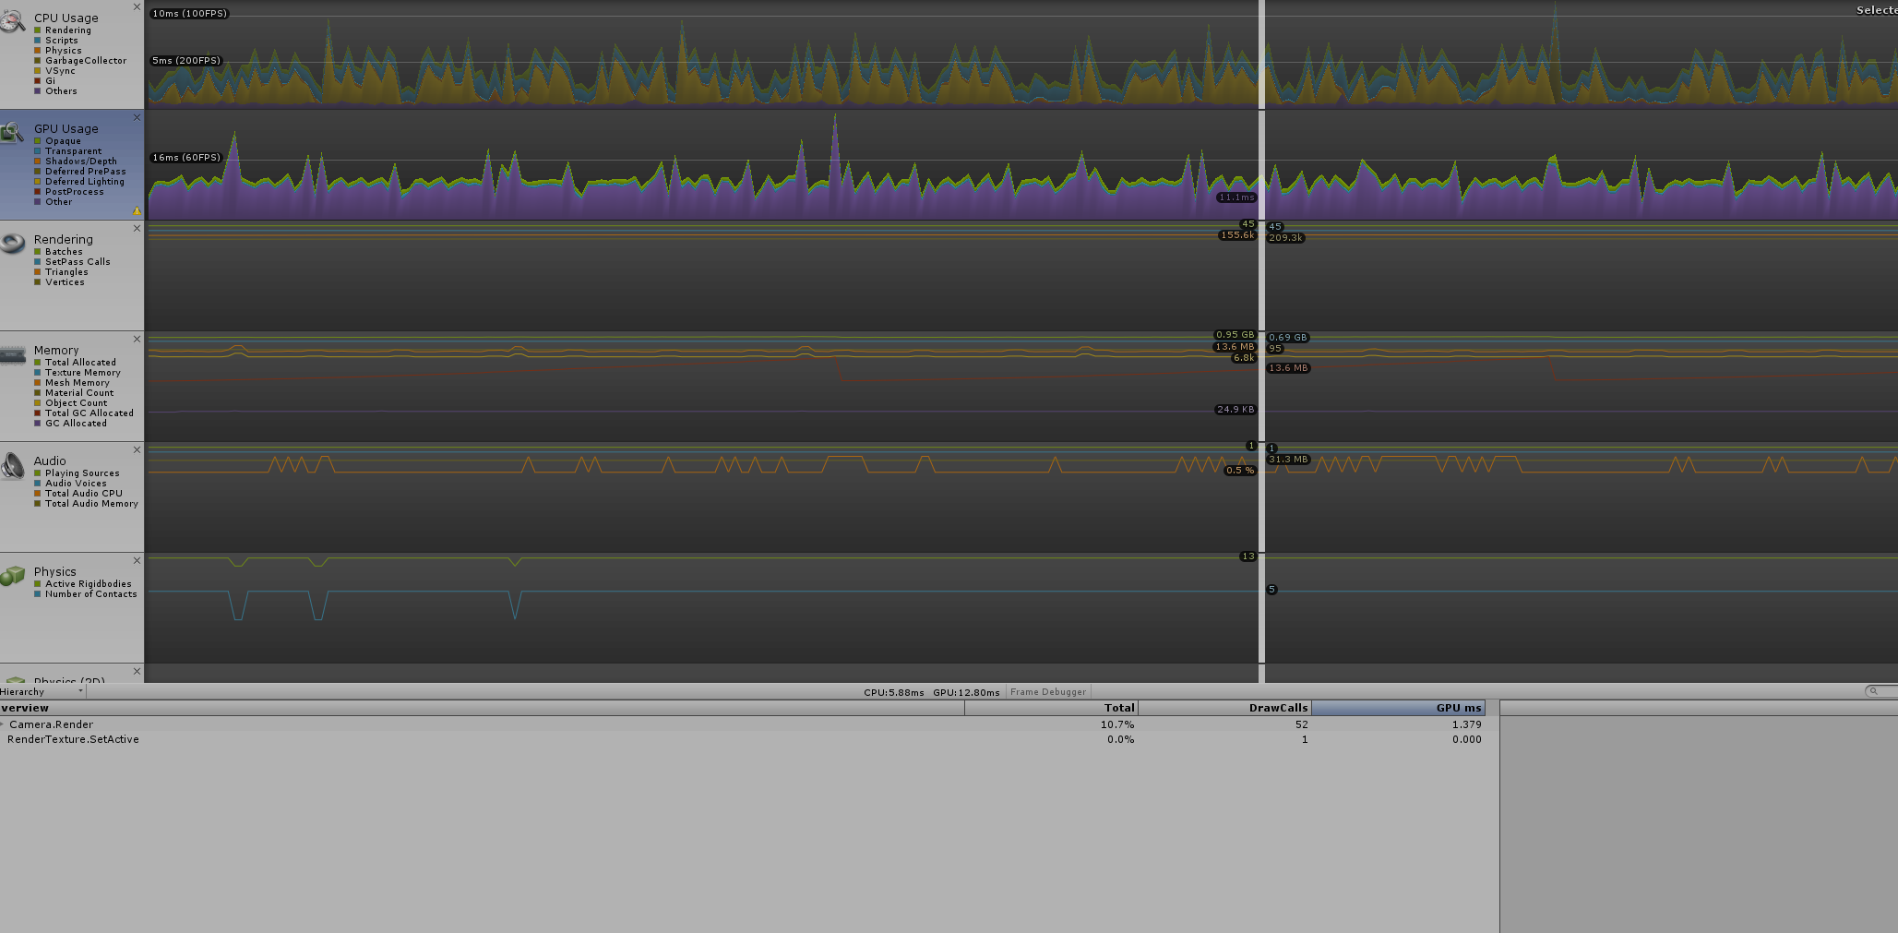Select the Physics module icon
The image size is (1898, 933).
(x=13, y=576)
